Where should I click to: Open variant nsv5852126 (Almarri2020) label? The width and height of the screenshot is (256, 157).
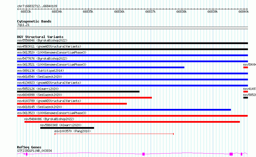click(x=38, y=89)
